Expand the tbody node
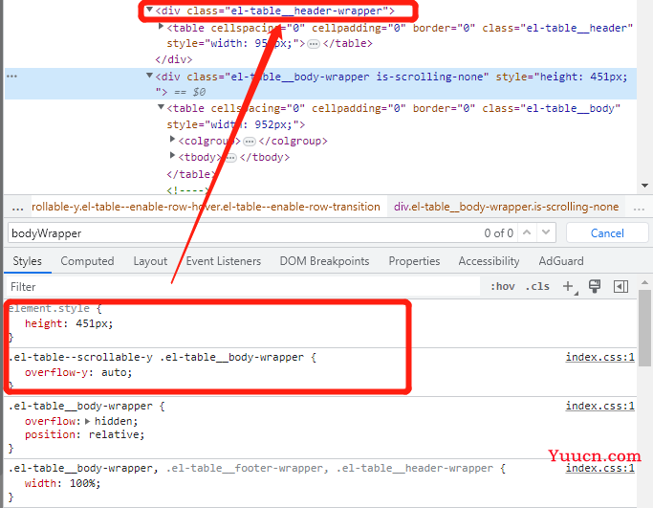Screen dimensions: 653x508 click(x=172, y=155)
